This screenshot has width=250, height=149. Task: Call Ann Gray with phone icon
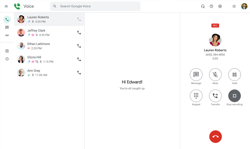tap(79, 73)
